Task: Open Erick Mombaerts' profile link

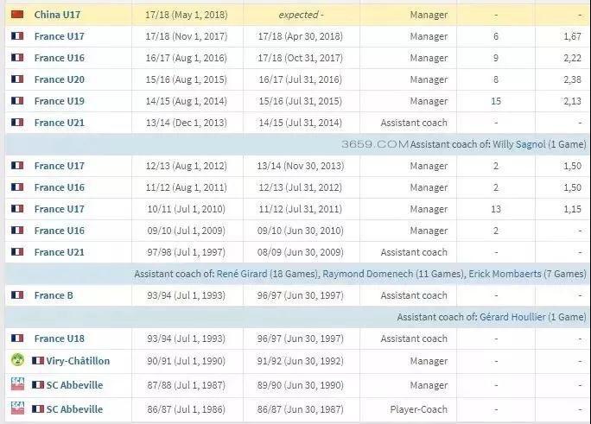Action: (505, 274)
